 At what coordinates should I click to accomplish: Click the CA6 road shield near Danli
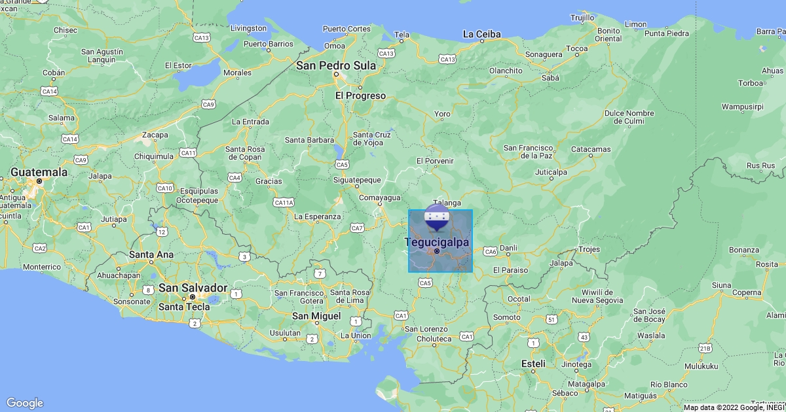491,250
